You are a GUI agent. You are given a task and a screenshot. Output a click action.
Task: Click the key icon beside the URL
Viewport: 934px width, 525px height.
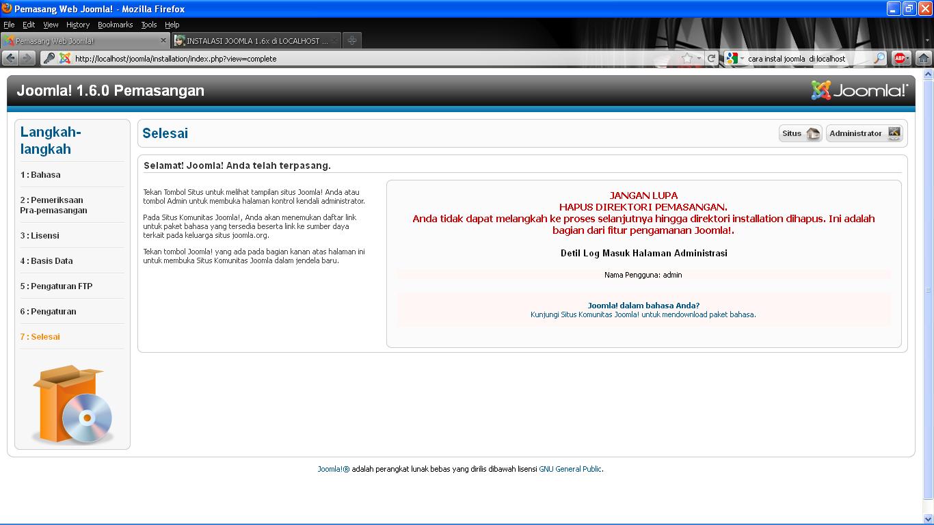(x=49, y=59)
